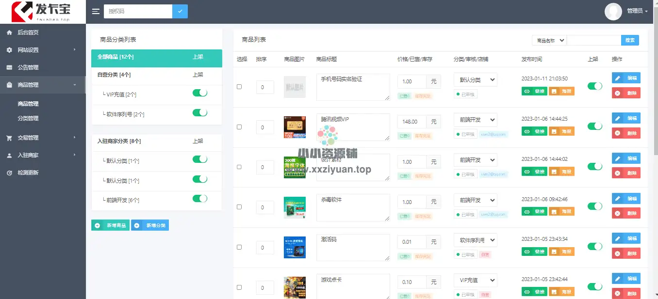The height and width of the screenshot is (299, 658).
Task: Click the 授权码 input field
Action: [138, 11]
